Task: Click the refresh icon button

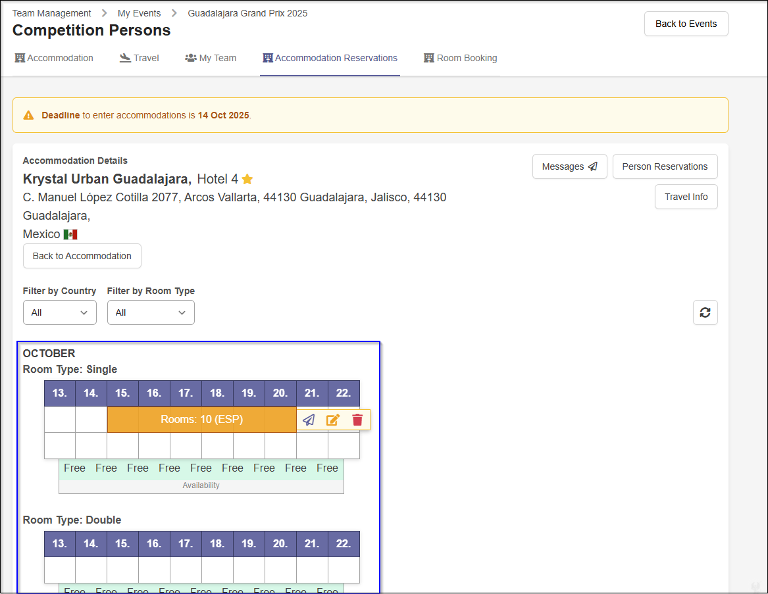Action: coord(705,312)
